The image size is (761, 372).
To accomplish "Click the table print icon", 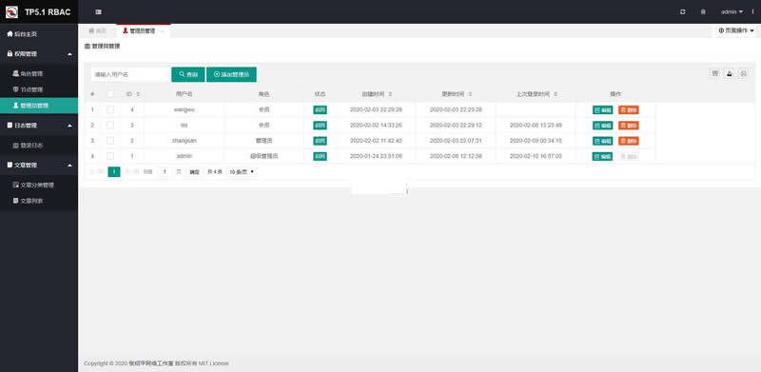I will click(743, 73).
